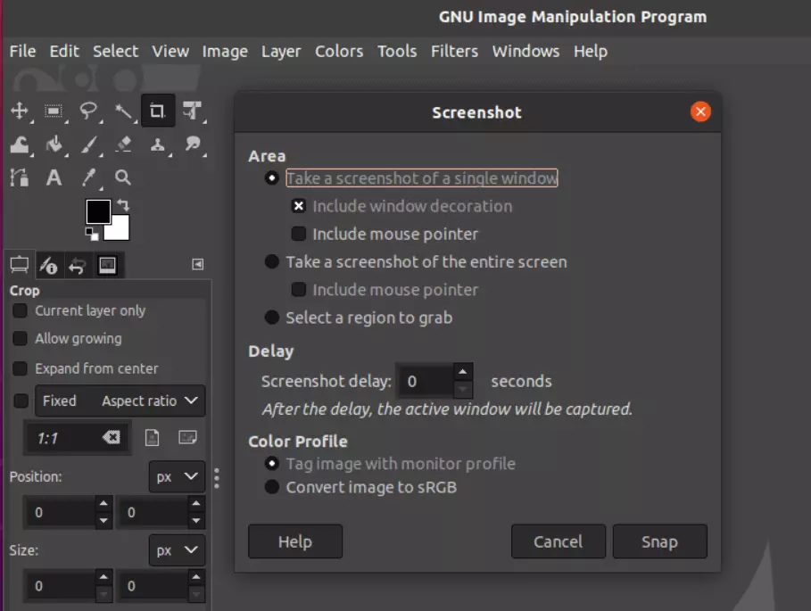Enable Allow growing checkbox
The image size is (811, 611).
[x=21, y=339]
